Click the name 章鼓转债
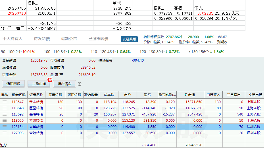Image resolution: width=269 pixels, height=159 pixels. click(x=36, y=133)
